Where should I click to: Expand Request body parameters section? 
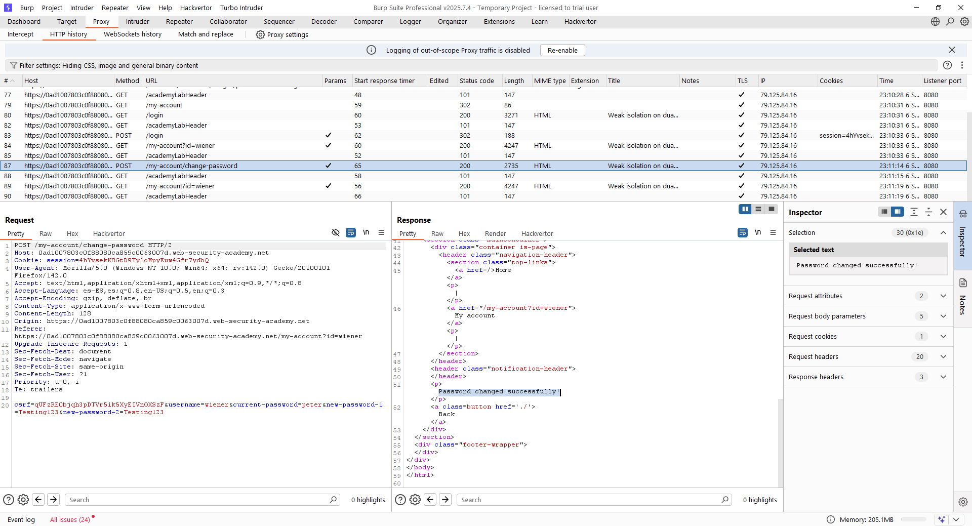[943, 316]
